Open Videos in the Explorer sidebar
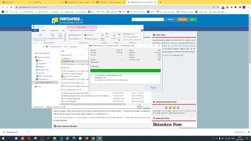This screenshot has width=251, height=141. 39,60
